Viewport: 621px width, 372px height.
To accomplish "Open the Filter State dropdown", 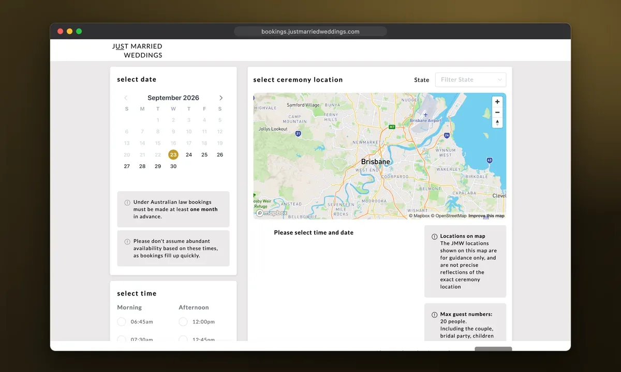I will pos(470,80).
